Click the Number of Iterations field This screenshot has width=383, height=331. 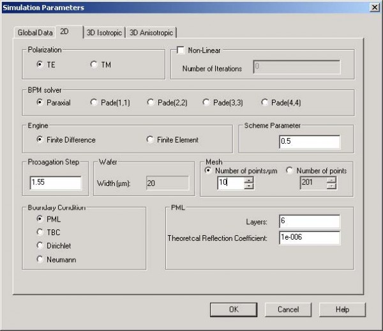click(x=297, y=67)
